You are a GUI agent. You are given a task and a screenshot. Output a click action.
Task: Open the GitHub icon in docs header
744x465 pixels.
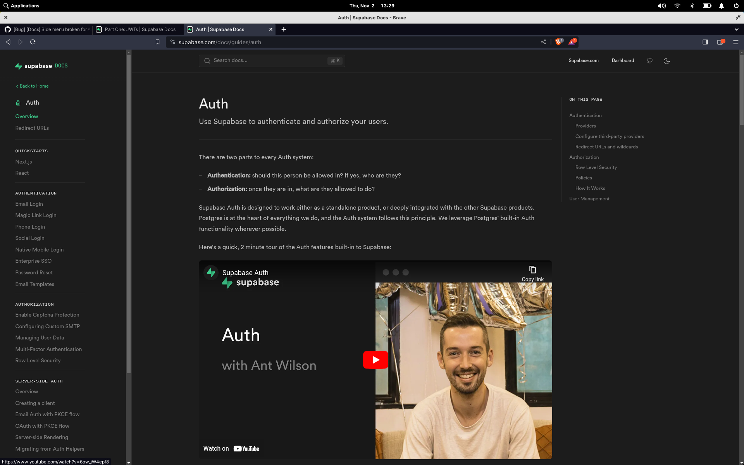tap(649, 61)
